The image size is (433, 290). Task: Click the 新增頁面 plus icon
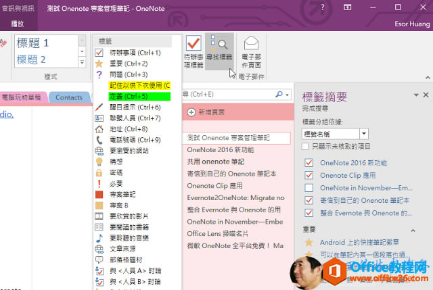(x=191, y=112)
